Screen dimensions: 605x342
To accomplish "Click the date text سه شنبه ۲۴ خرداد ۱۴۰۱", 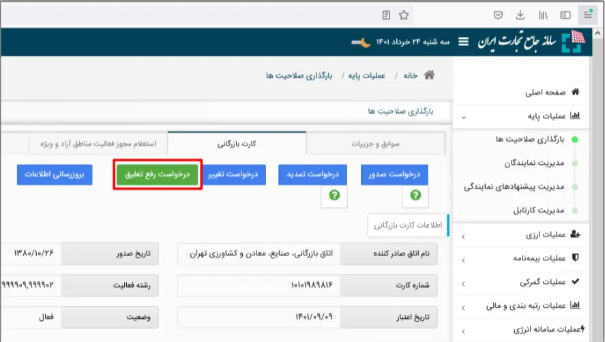I will tap(413, 42).
